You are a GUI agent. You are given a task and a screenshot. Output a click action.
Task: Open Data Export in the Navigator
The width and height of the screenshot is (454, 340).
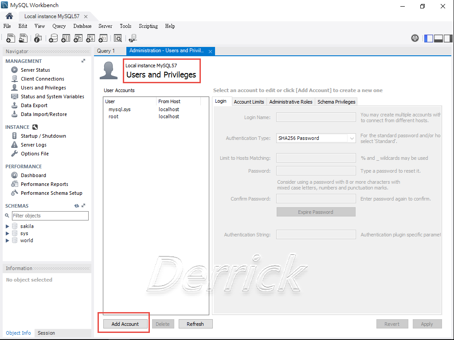34,105
